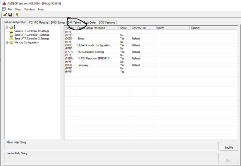
Task: Open the File menu
Action: point(10,10)
